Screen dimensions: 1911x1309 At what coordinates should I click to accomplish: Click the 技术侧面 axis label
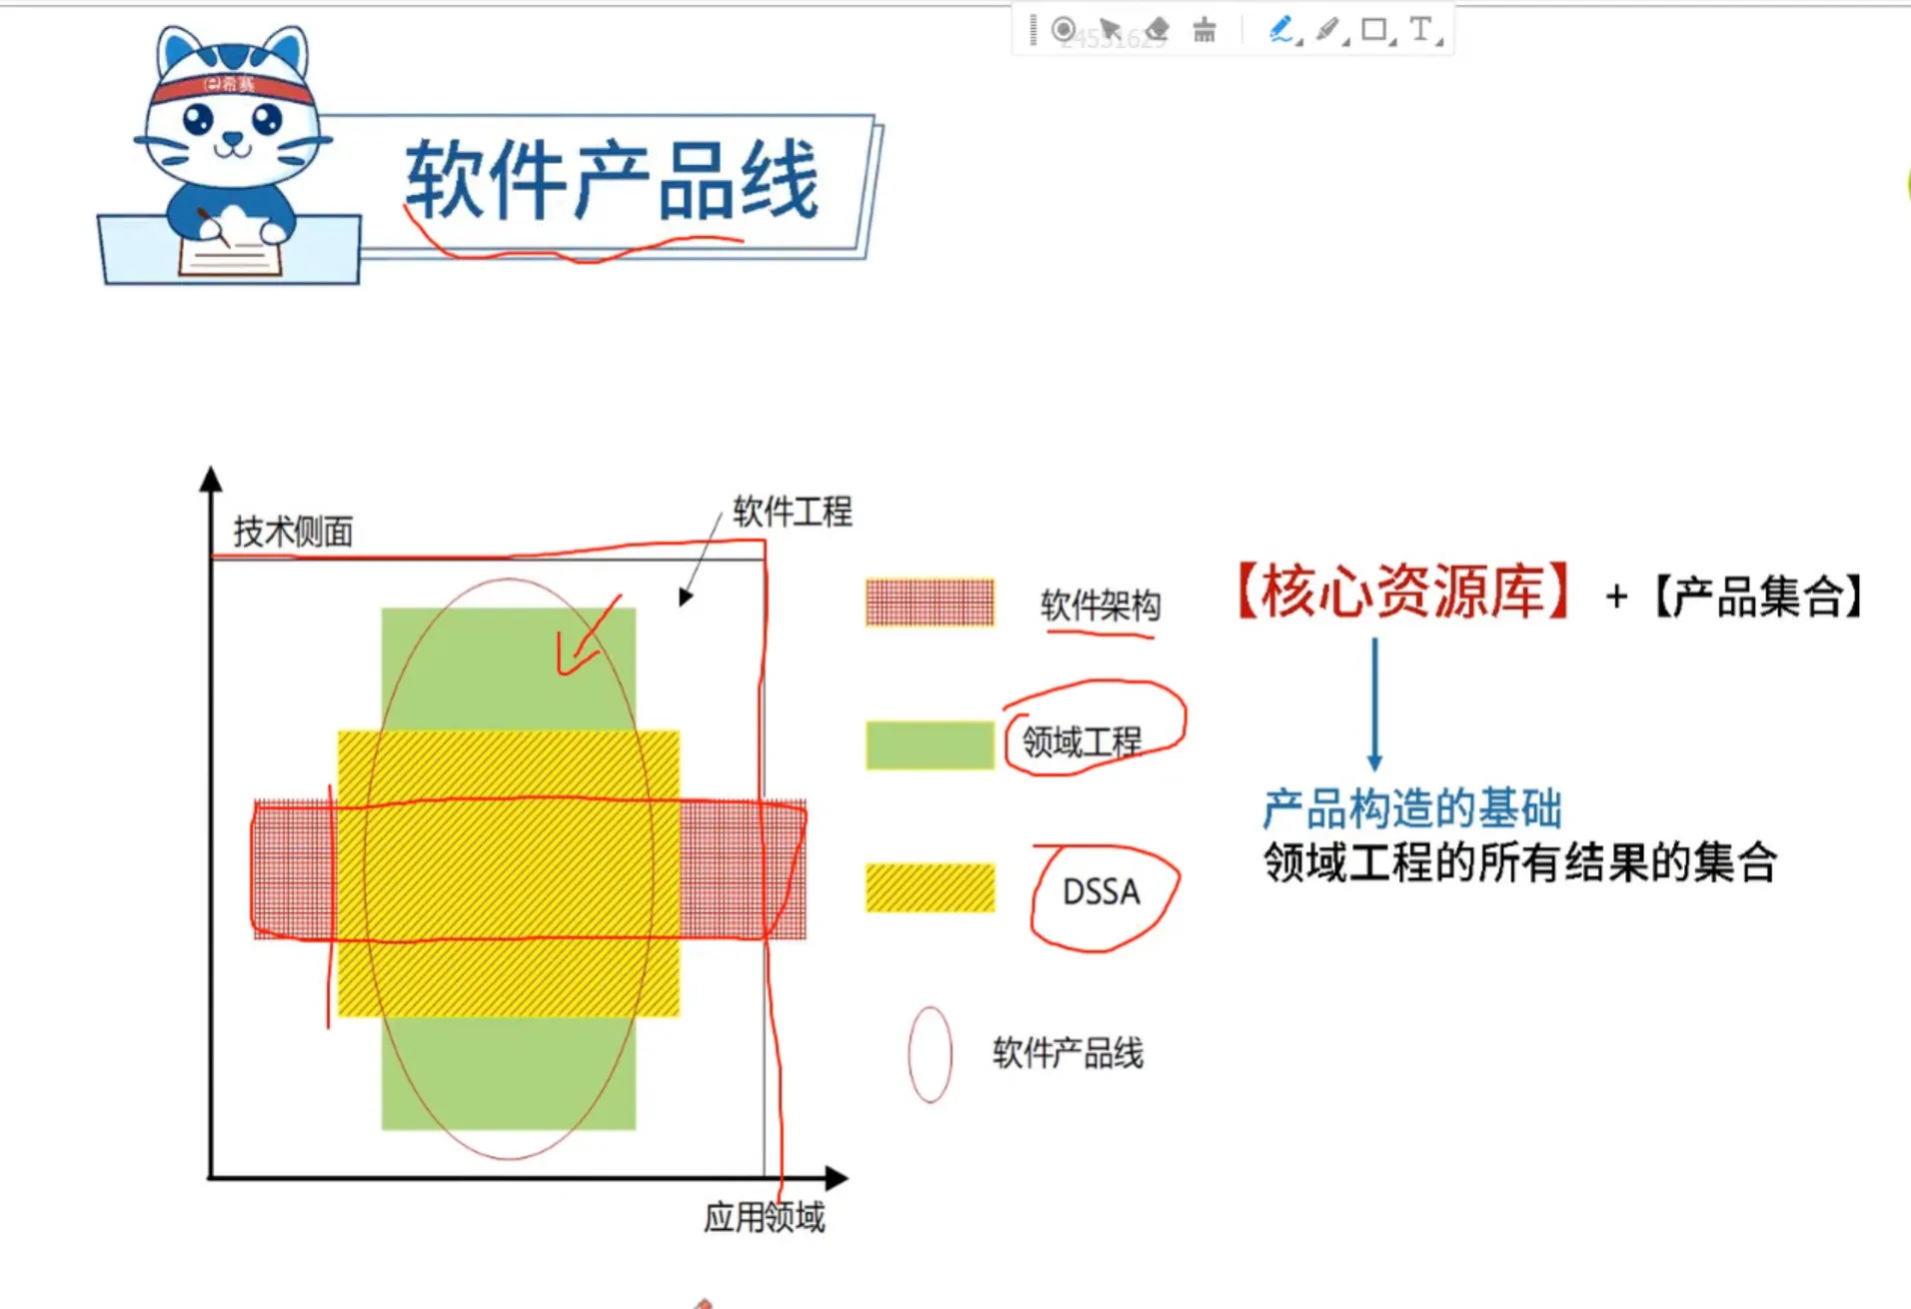coord(293,531)
